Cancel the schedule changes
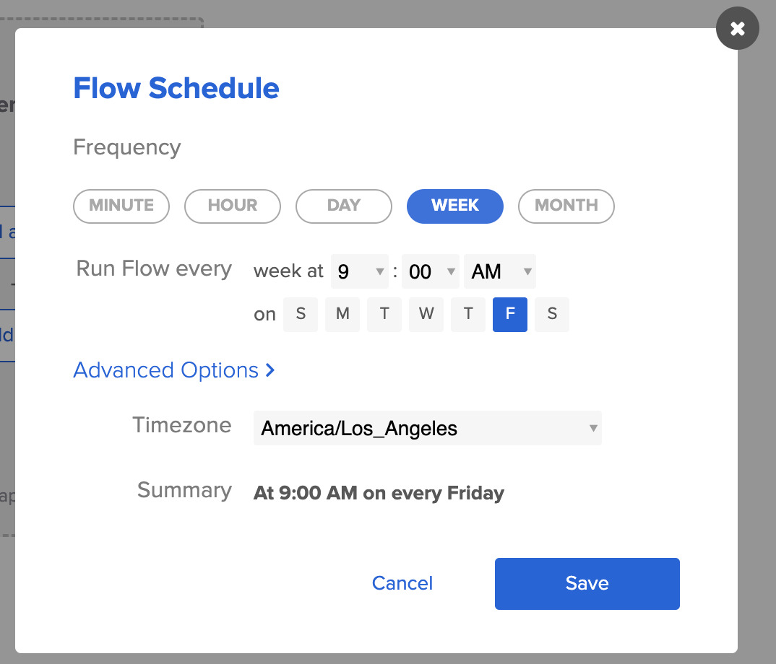Screen dimensions: 776x664 coord(402,583)
